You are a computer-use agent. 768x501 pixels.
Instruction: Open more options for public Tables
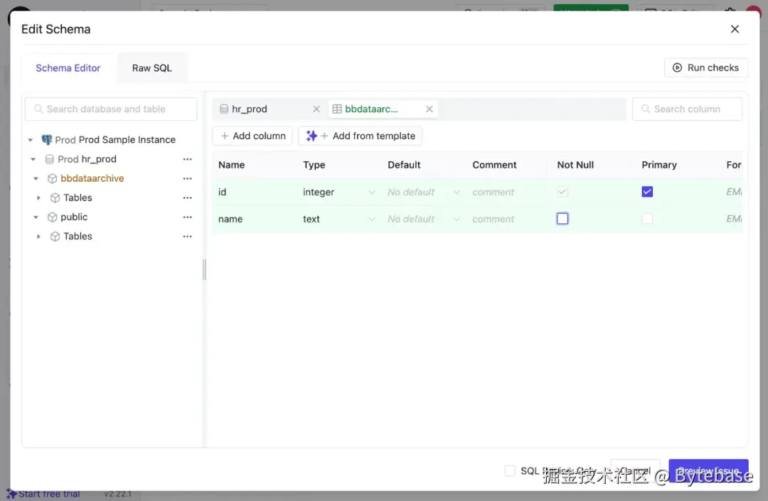188,237
